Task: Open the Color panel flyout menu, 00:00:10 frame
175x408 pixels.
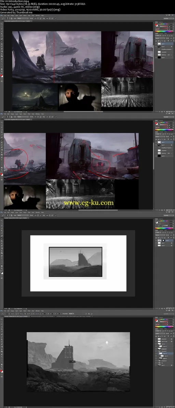Action: (x=174, y=22)
